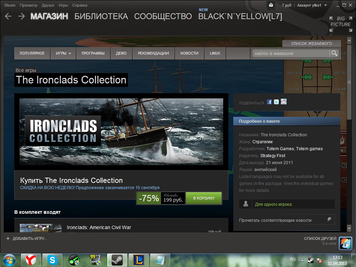The width and height of the screenshot is (356, 267).
Task: Open Skype from the taskbar
Action: click(52, 260)
